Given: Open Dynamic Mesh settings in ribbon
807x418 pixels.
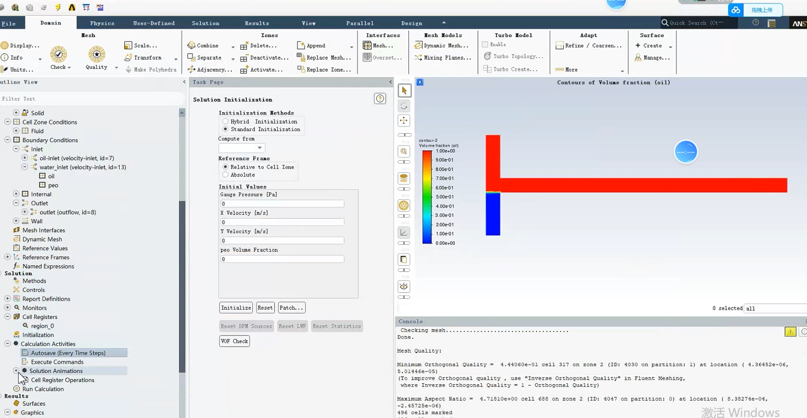Looking at the screenshot, I should (x=442, y=45).
